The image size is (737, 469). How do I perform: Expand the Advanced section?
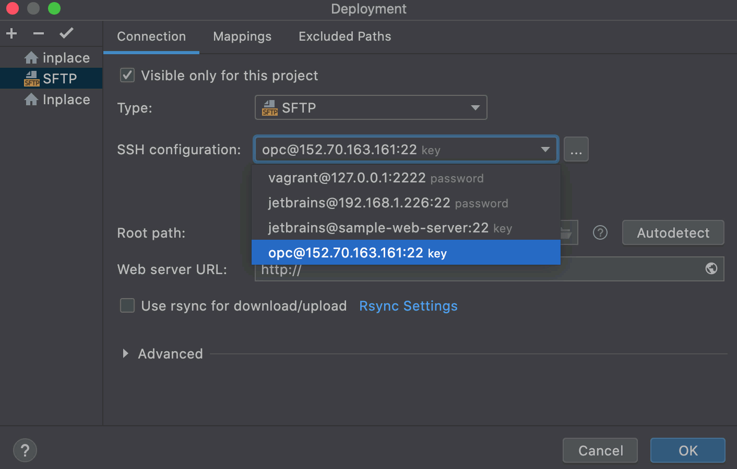[126, 354]
